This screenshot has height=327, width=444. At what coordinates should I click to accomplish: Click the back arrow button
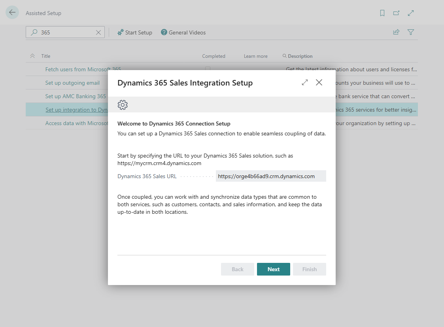pyautogui.click(x=12, y=13)
